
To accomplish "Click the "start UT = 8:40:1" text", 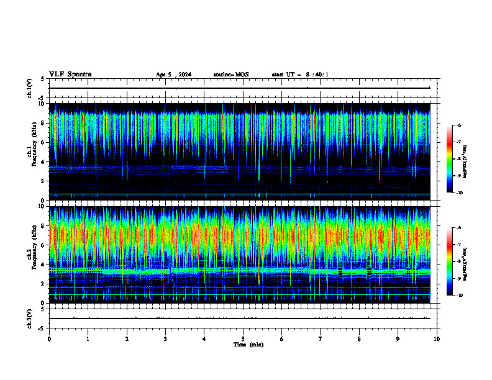I will click(300, 75).
